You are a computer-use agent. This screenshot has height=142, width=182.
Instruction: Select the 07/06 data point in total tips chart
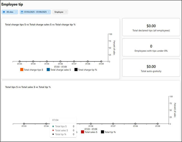(91, 124)
